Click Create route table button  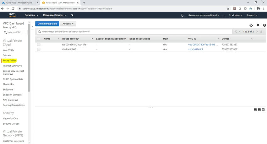47,24
